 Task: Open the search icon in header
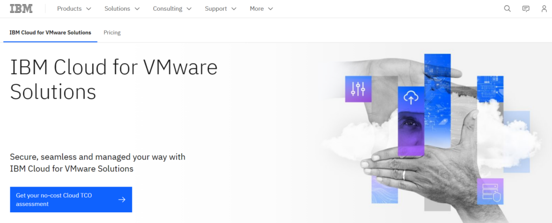[507, 9]
